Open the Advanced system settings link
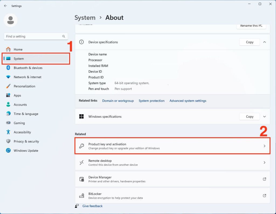 tap(188, 101)
